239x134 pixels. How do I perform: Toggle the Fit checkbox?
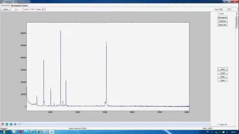pyautogui.click(x=30, y=9)
